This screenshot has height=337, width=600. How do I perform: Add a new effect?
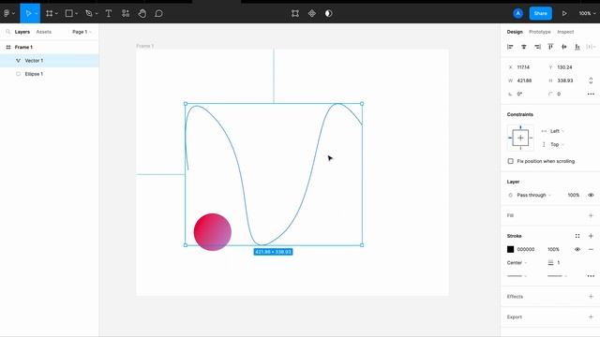tap(591, 297)
